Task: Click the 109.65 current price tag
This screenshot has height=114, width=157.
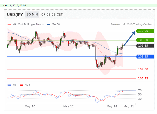Action: tap(145, 46)
